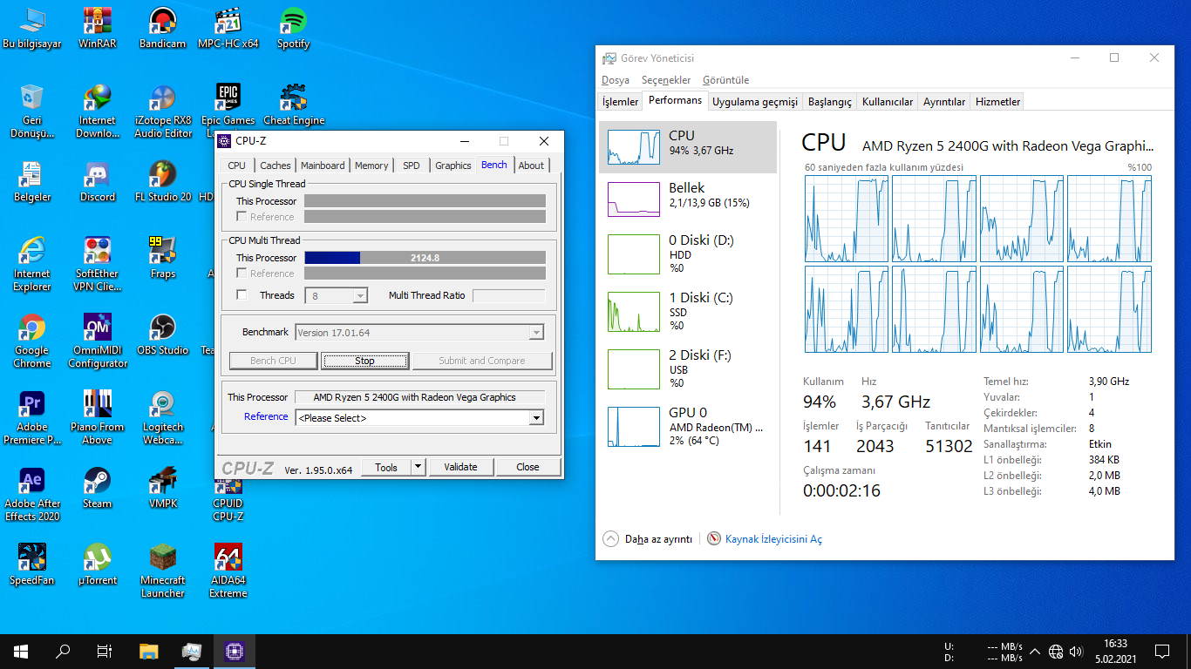Open the Dosya menu in Task Manager
Viewport: 1191px width, 669px height.
tap(616, 80)
